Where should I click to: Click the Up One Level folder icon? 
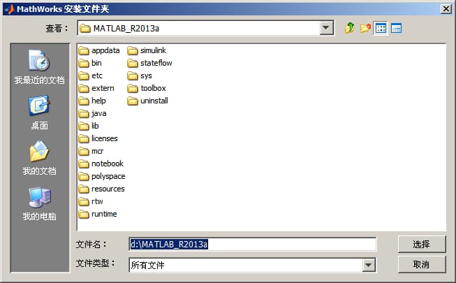[350, 28]
